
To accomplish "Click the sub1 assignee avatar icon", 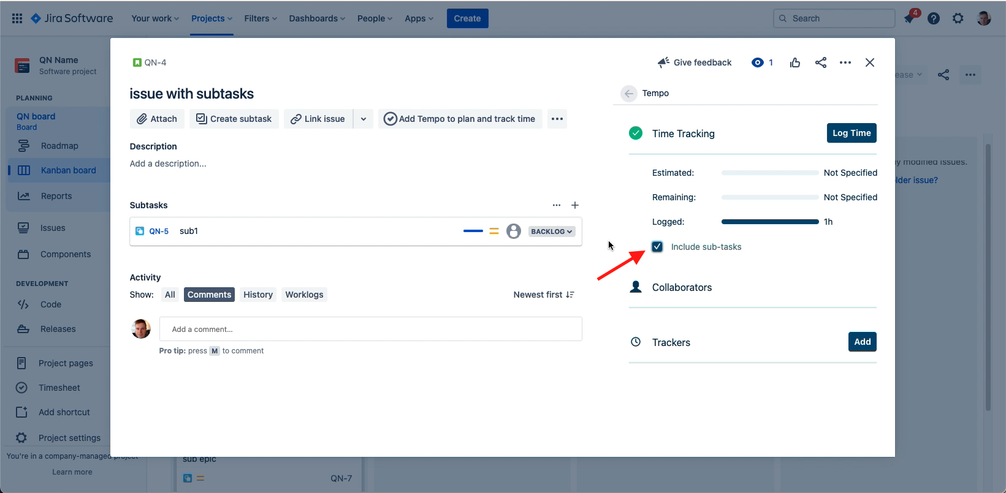I will coord(514,231).
